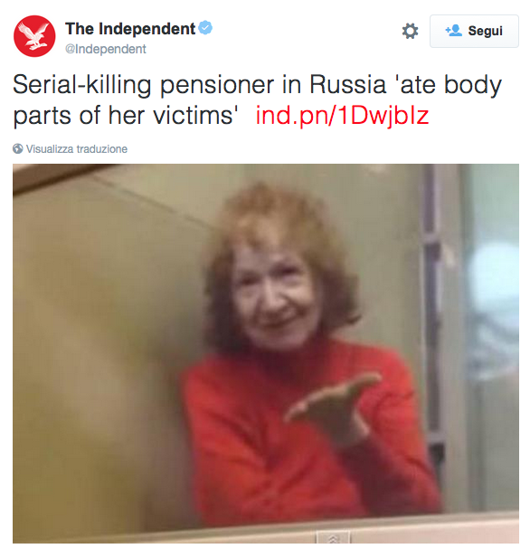Open the @Independent handle

tap(105, 49)
